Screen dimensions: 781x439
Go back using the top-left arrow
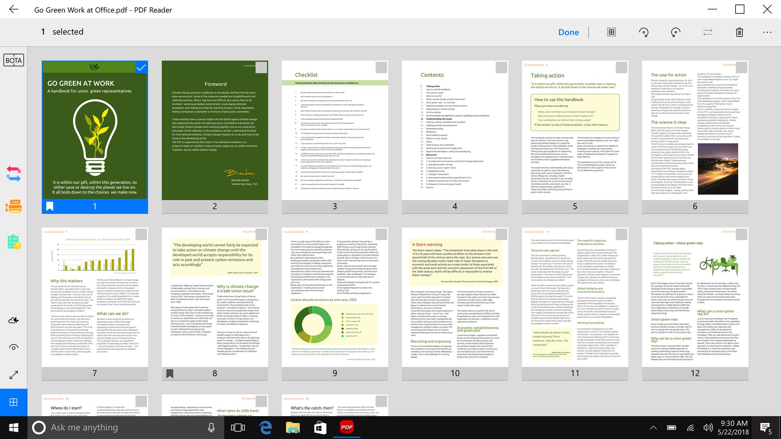click(14, 9)
